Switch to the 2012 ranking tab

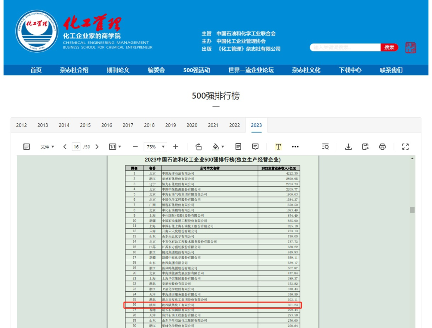22,125
